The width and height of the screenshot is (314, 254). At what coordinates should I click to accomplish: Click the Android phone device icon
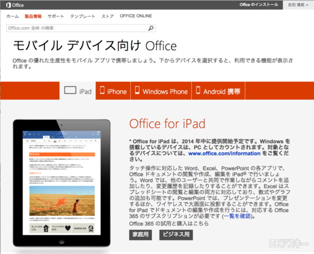point(198,90)
